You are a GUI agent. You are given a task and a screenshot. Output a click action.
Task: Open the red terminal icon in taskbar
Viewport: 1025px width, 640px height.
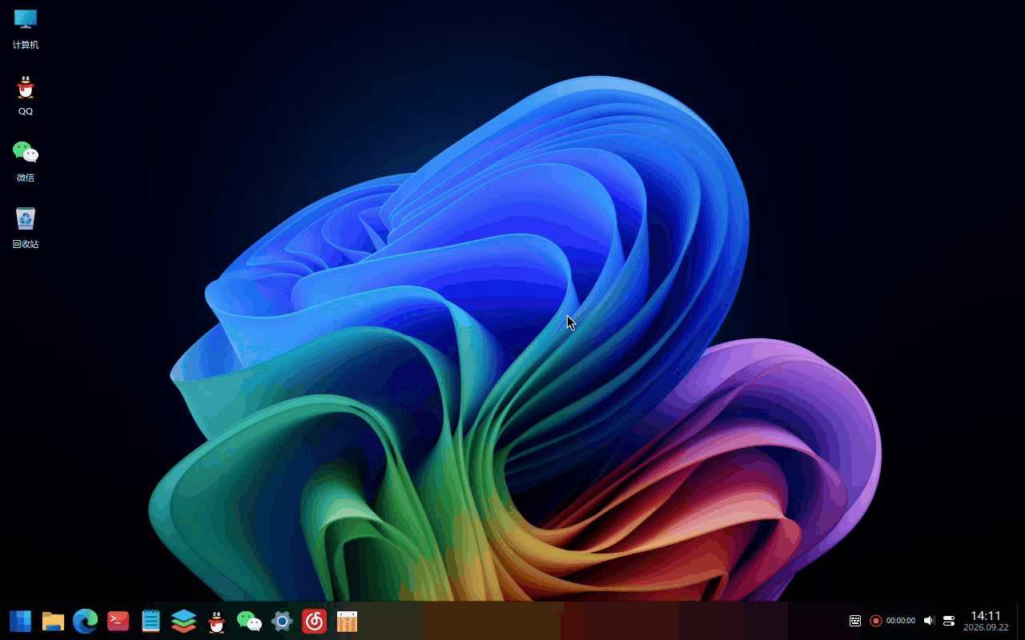point(119,621)
